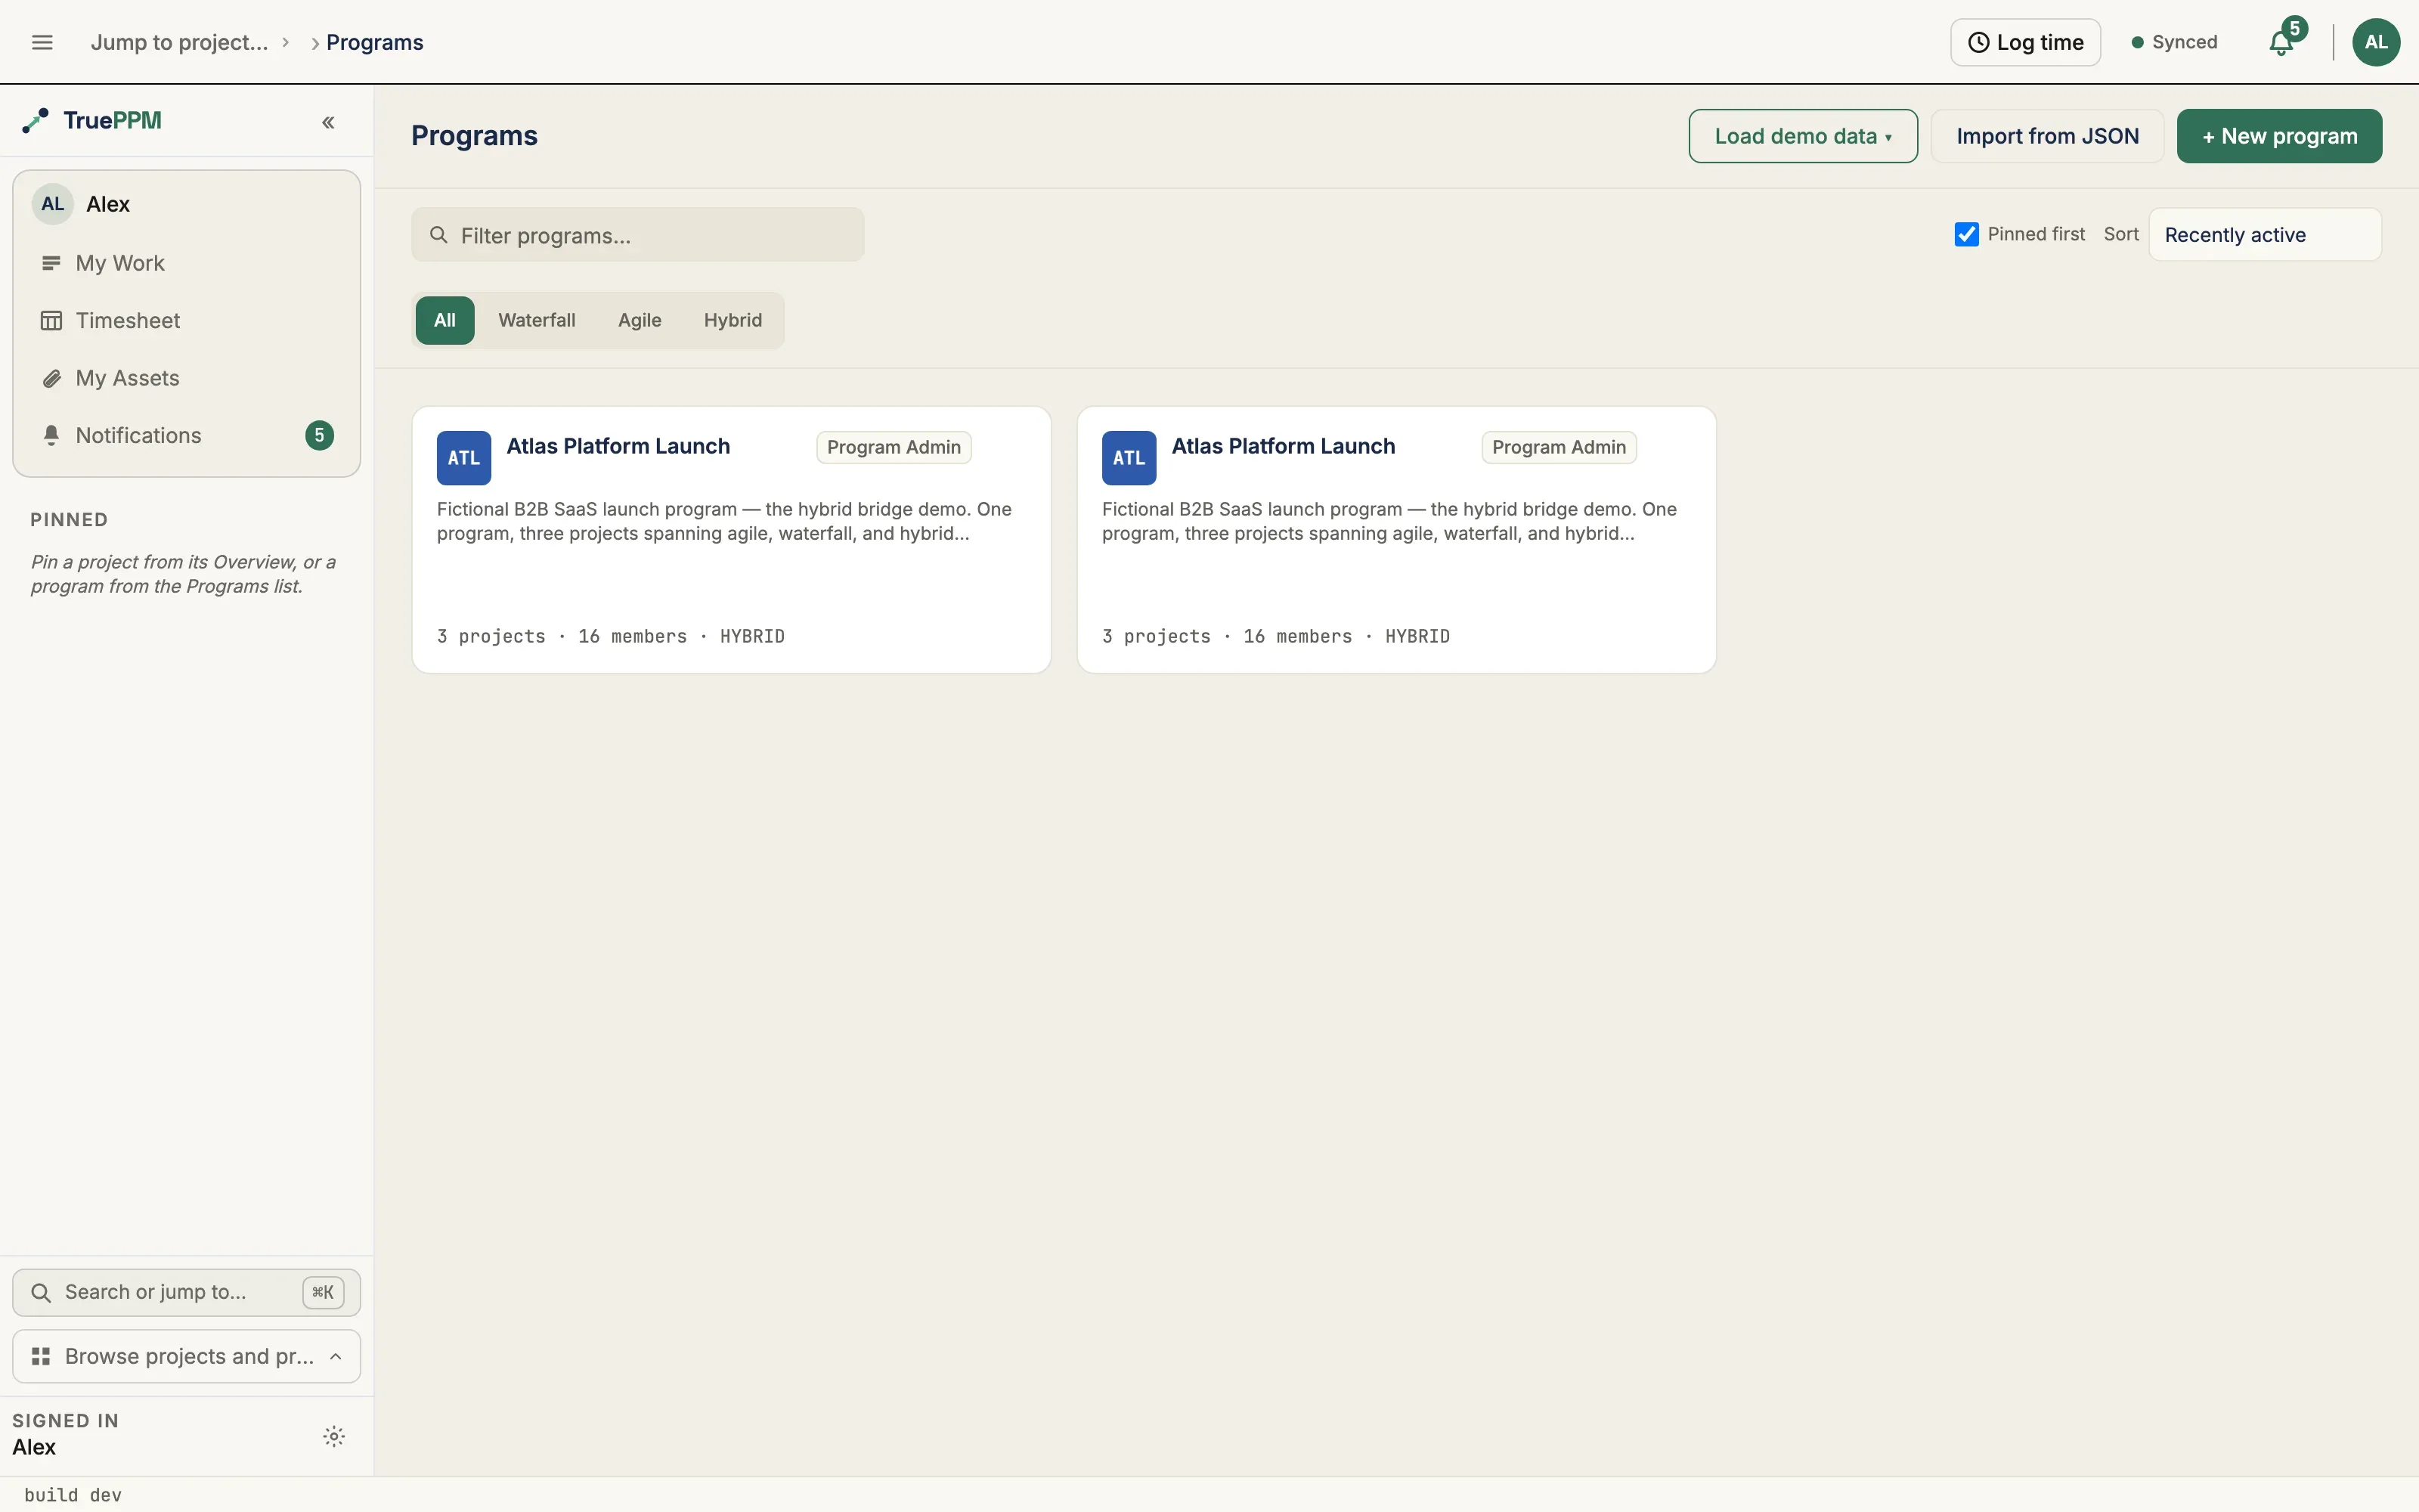
Task: Switch to the Hybrid filter tab
Action: point(733,320)
